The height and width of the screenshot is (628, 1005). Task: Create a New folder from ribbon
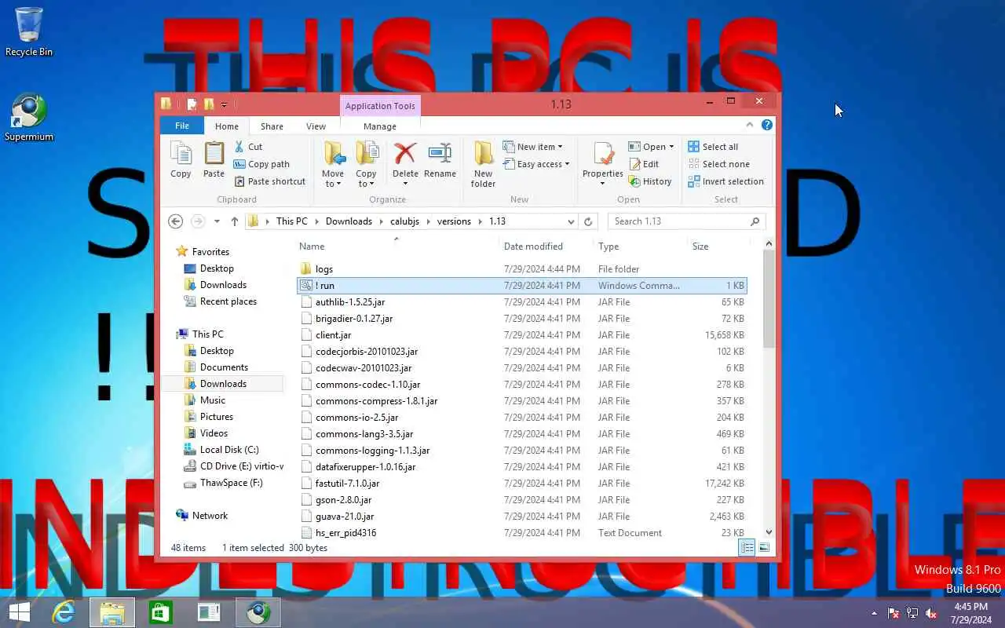[483, 165]
